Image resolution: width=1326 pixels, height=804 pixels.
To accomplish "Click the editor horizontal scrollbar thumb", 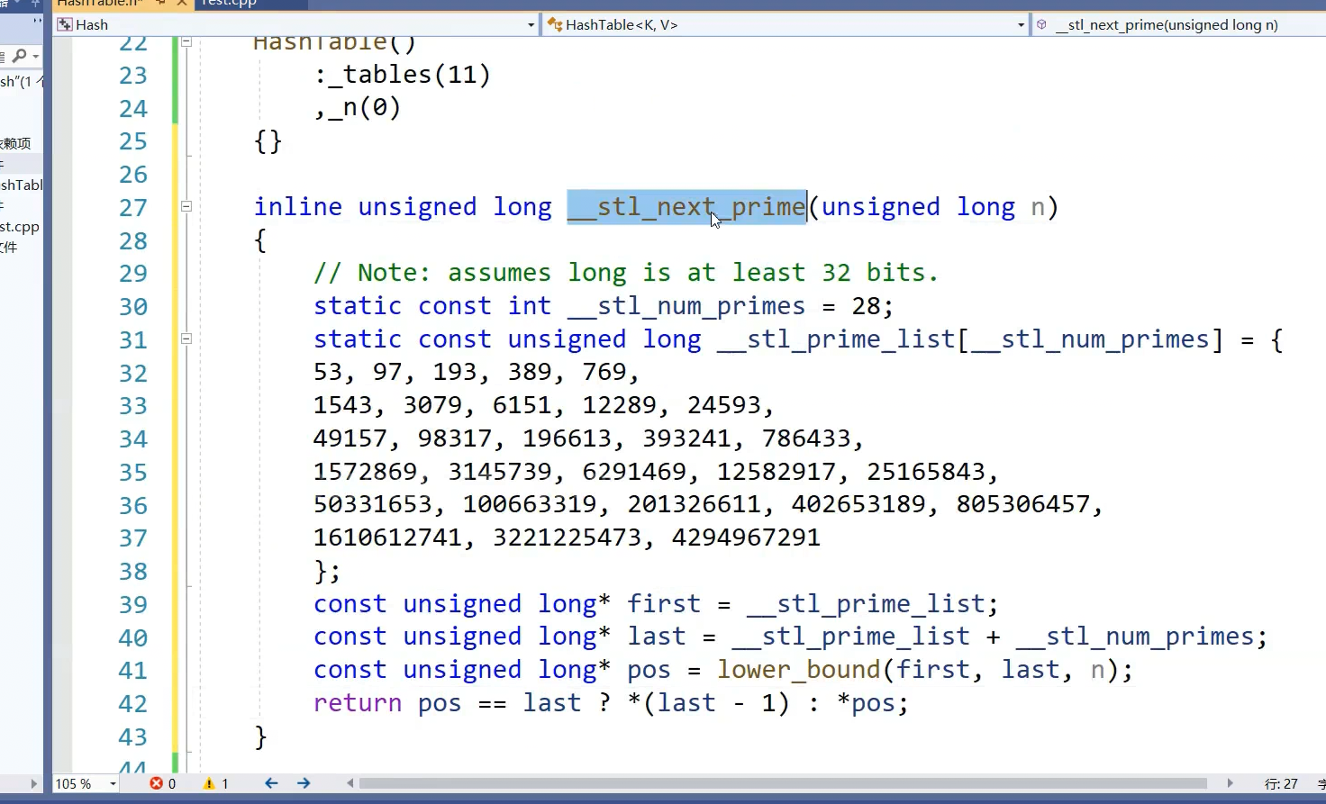I will pyautogui.click(x=783, y=783).
